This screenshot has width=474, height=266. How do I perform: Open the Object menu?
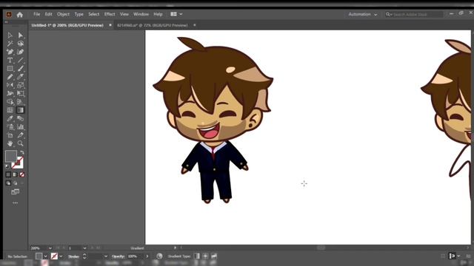coord(63,14)
